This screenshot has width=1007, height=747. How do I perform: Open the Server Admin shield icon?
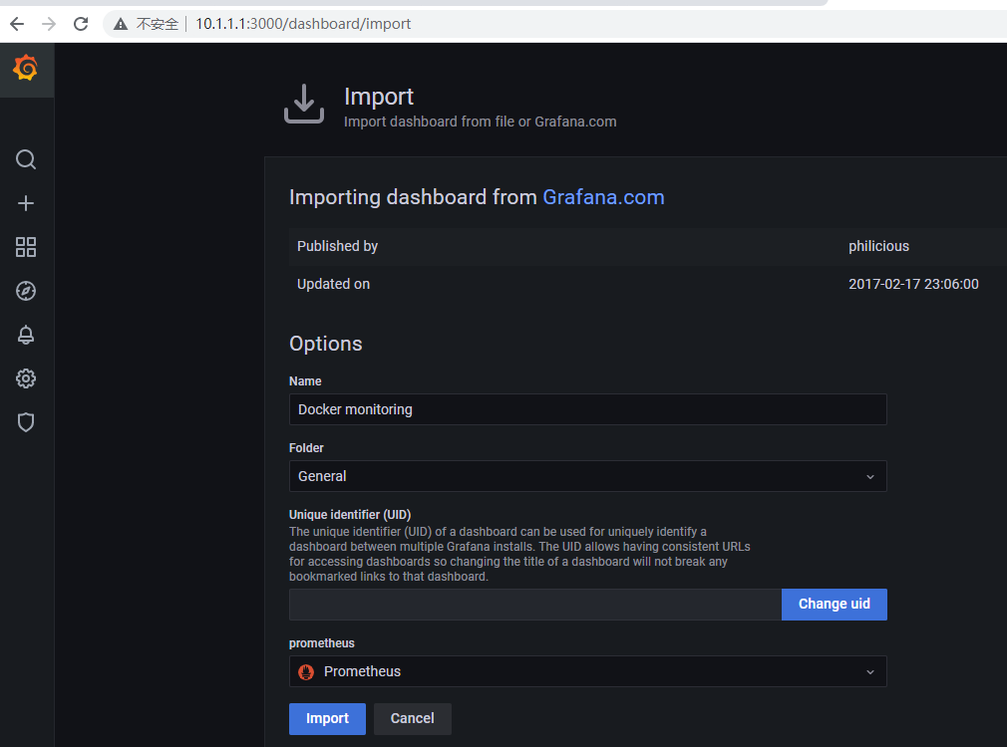coord(26,422)
